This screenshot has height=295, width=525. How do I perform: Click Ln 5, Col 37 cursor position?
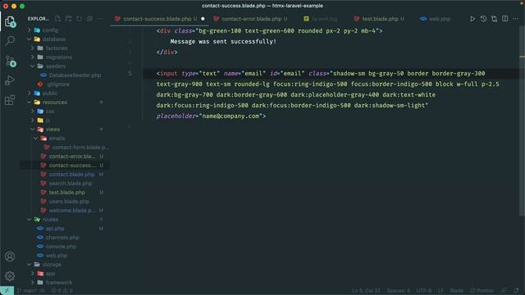click(366, 291)
